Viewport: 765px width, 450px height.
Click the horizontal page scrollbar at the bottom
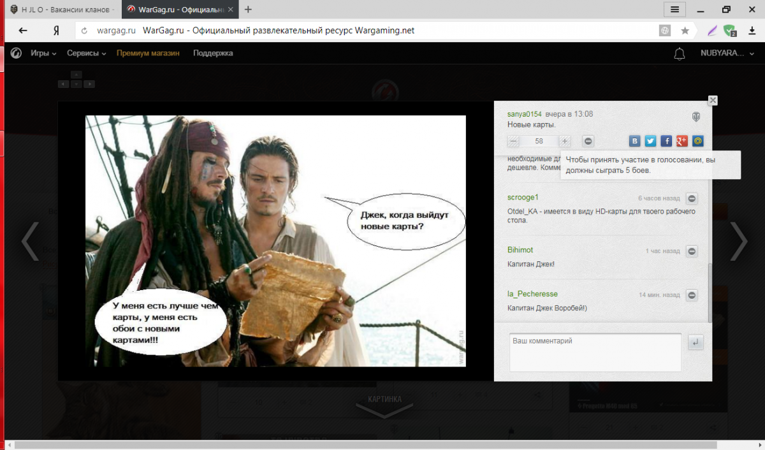tap(367, 444)
